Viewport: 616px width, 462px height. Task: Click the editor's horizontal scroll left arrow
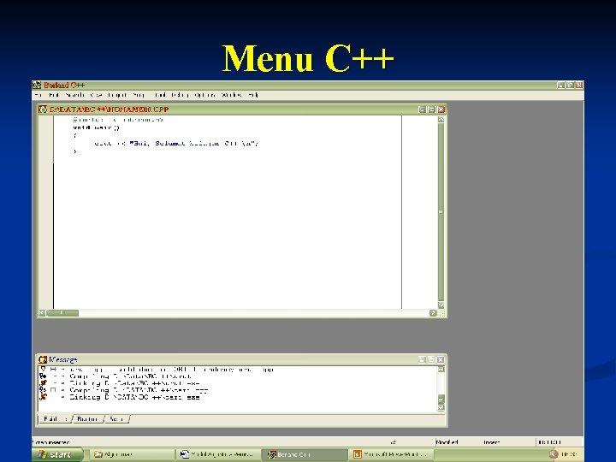(42, 313)
